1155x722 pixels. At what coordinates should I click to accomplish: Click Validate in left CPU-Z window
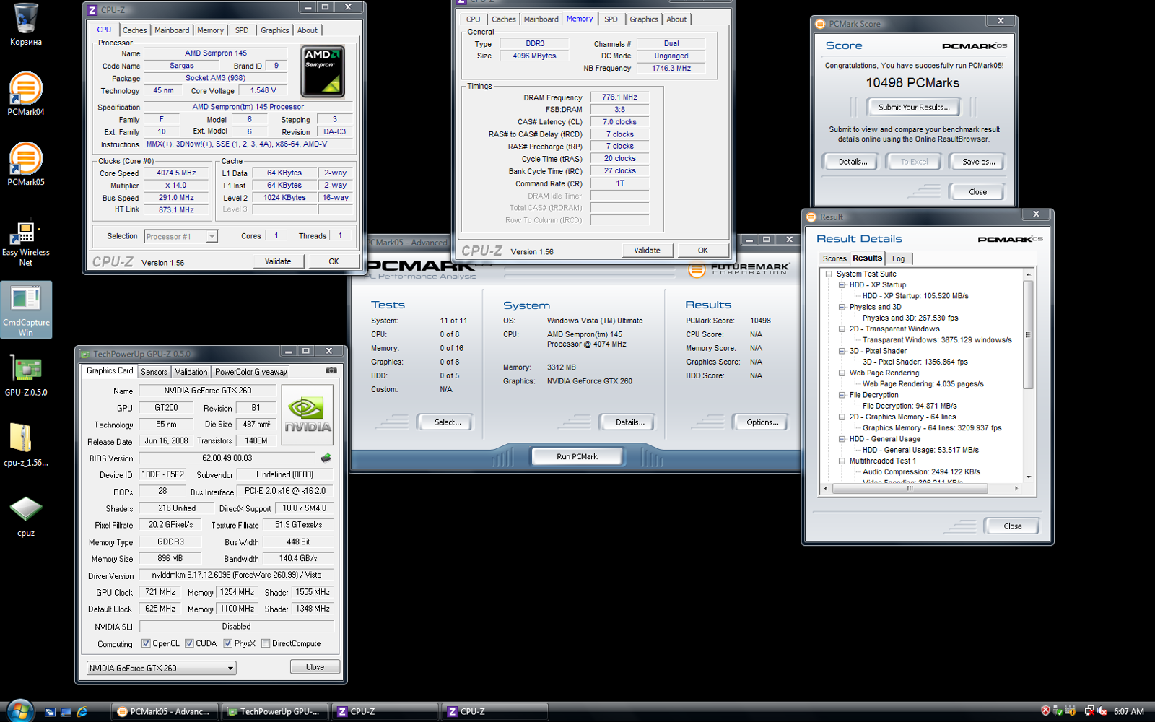pos(278,261)
